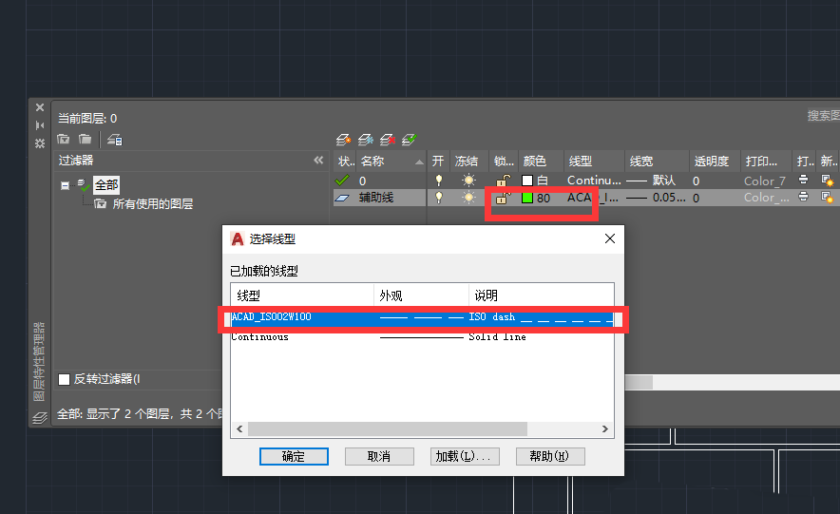Click the Delete Layer icon

coord(388,140)
